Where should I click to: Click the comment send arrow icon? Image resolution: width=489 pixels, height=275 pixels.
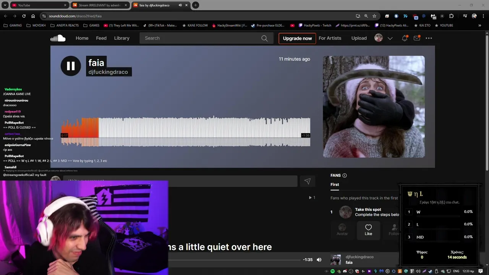(x=308, y=181)
